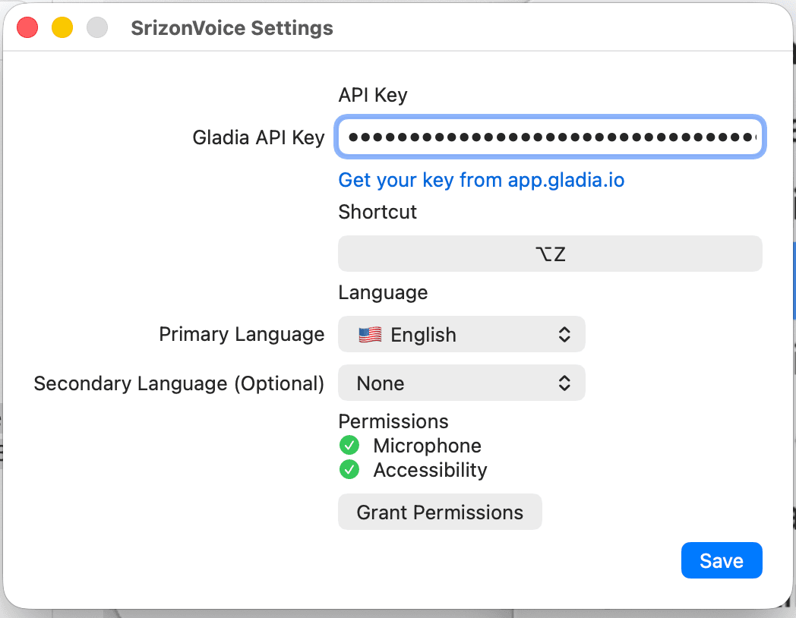Click the gray zoom window button

[x=96, y=27]
